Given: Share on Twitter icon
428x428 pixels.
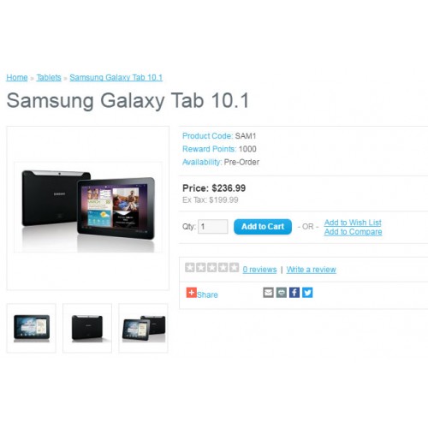Looking at the screenshot, I should 307,293.
